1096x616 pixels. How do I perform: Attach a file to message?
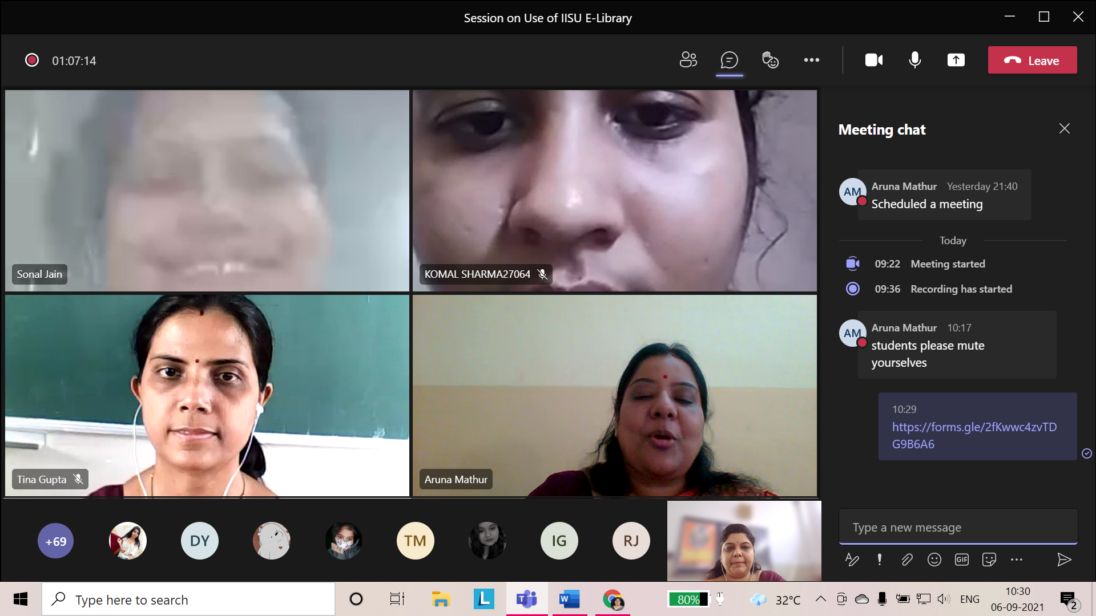(906, 560)
